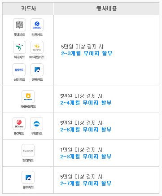Open the NH Nonghyup Card icon
The image size is (162, 196).
28,96
